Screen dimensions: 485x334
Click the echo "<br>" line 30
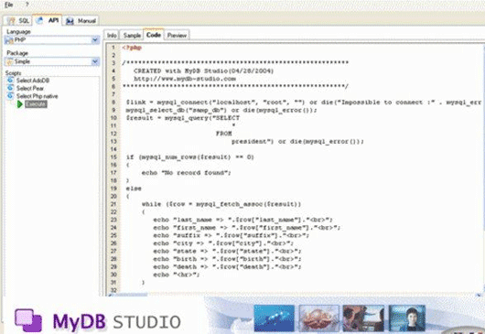(177, 275)
